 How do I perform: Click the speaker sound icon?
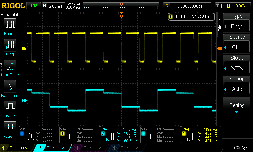click(x=244, y=148)
